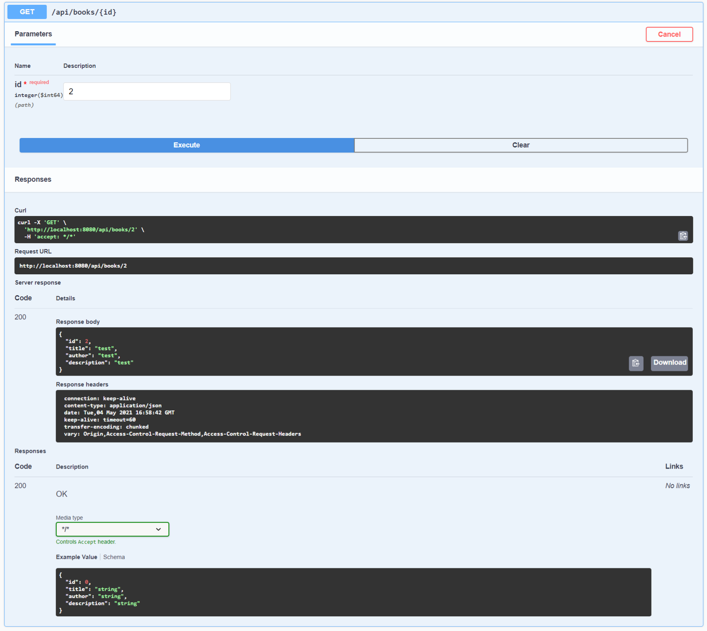Select the Example Value tab
This screenshot has height=631, width=707.
coord(76,557)
